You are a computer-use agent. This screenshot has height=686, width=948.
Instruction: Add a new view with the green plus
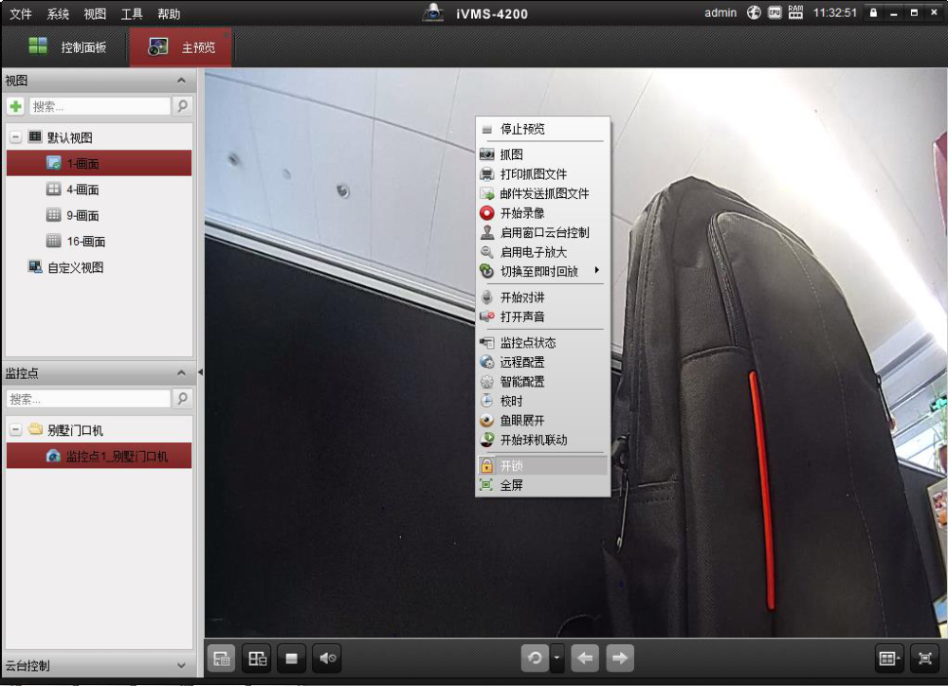click(16, 106)
